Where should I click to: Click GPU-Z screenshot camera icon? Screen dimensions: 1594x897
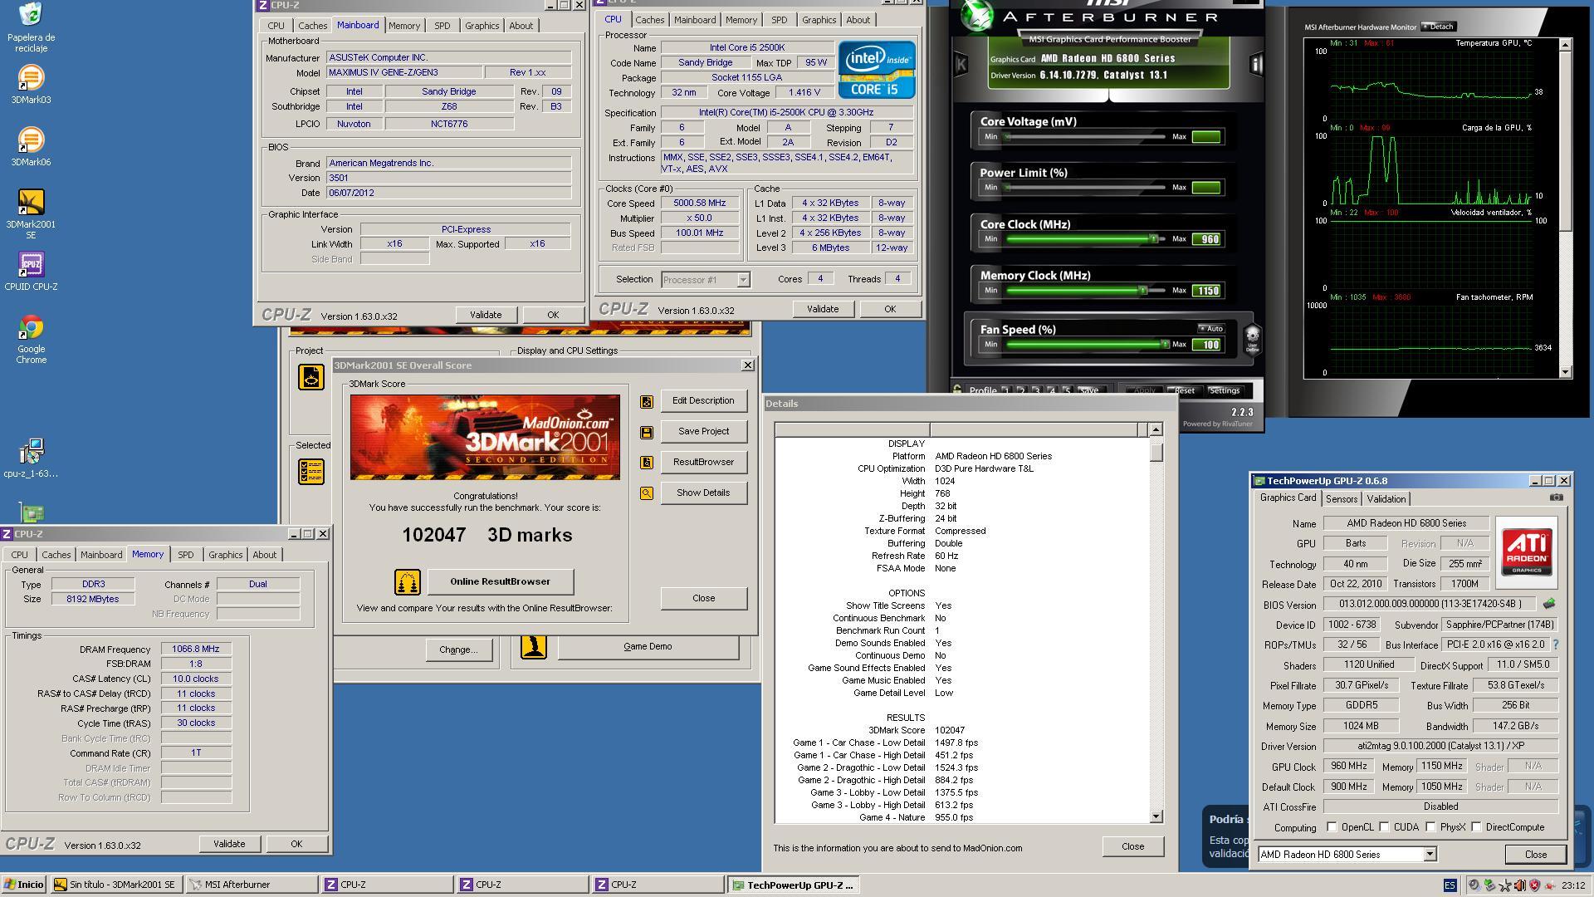[1556, 498]
